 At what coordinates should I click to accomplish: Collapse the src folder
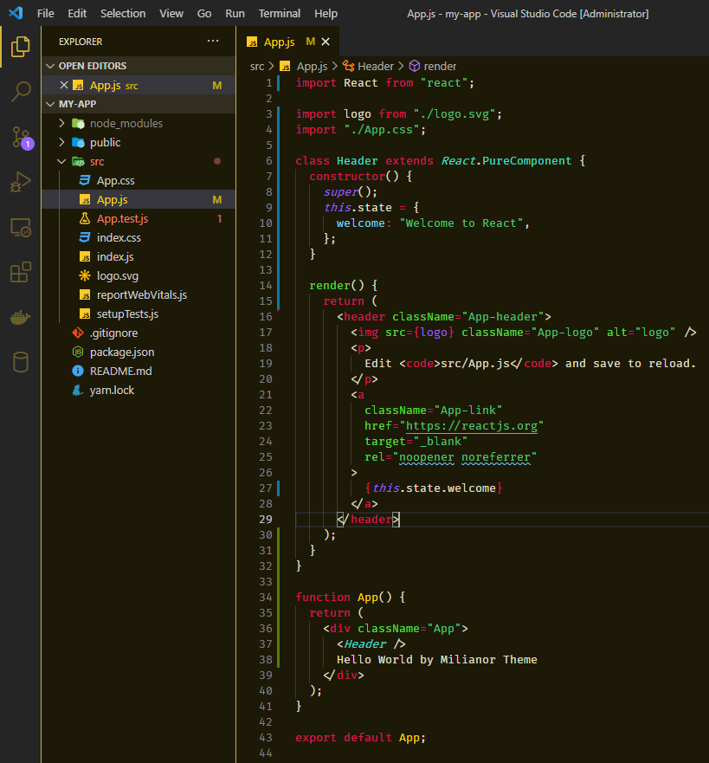coord(61,161)
